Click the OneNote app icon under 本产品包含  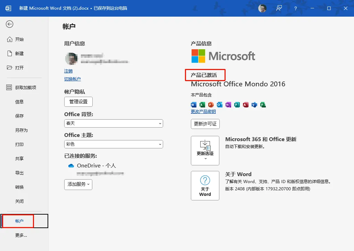click(x=228, y=105)
